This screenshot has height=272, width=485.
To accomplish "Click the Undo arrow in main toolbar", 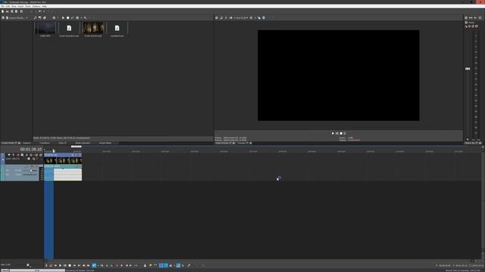I will point(39,11).
